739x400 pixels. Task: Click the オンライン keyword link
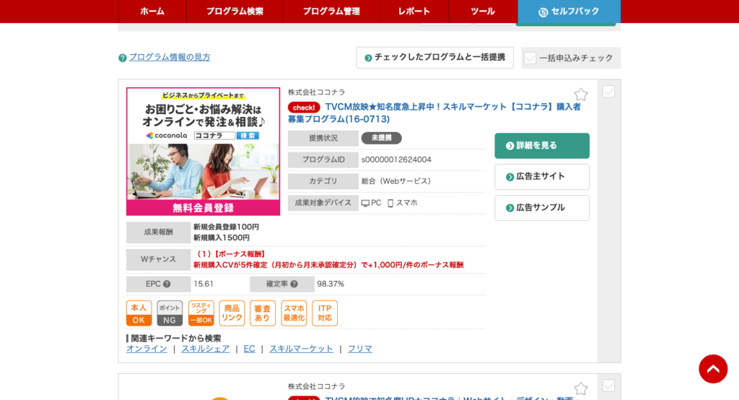point(147,349)
